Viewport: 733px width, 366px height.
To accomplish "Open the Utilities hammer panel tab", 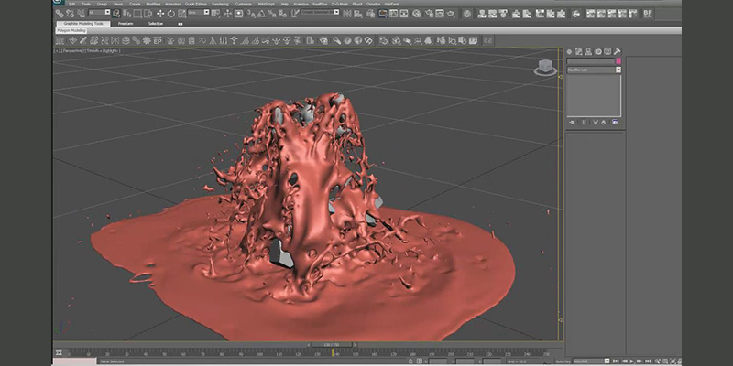I will point(617,51).
